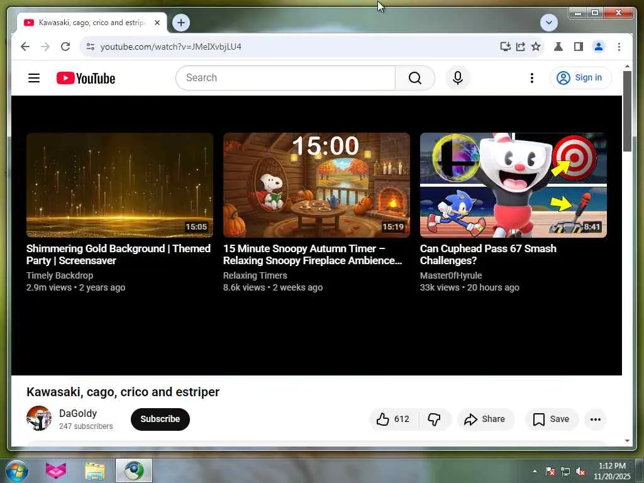This screenshot has width=644, height=483.
Task: Open the pink cat app in taskbar
Action: coord(56,470)
